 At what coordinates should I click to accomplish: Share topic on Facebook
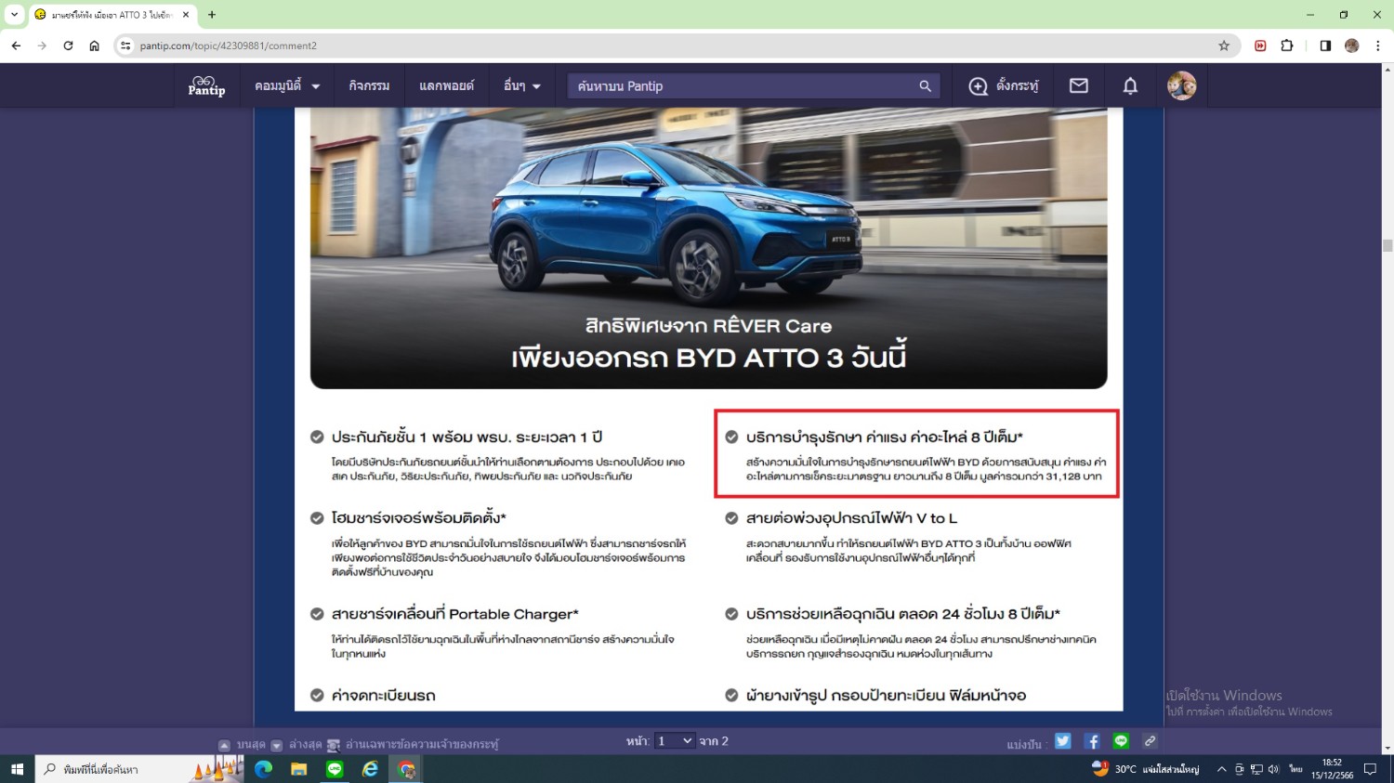pos(1092,741)
